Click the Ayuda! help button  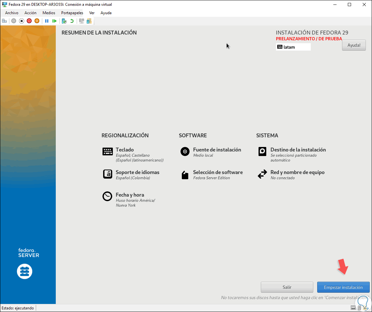point(354,45)
